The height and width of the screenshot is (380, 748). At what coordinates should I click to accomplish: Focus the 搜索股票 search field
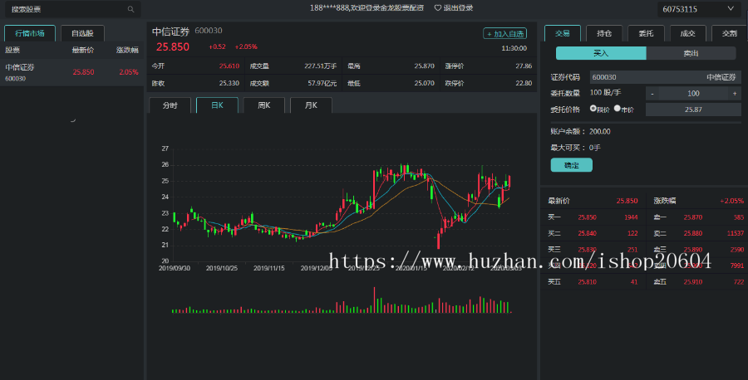72,9
